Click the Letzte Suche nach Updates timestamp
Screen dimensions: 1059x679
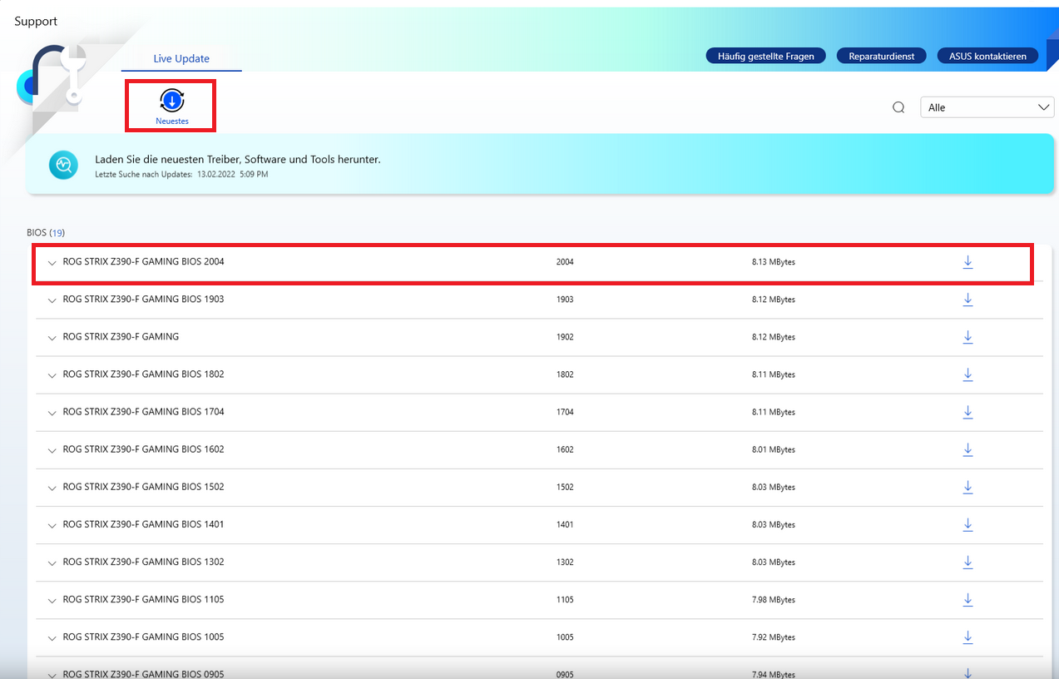coord(181,175)
